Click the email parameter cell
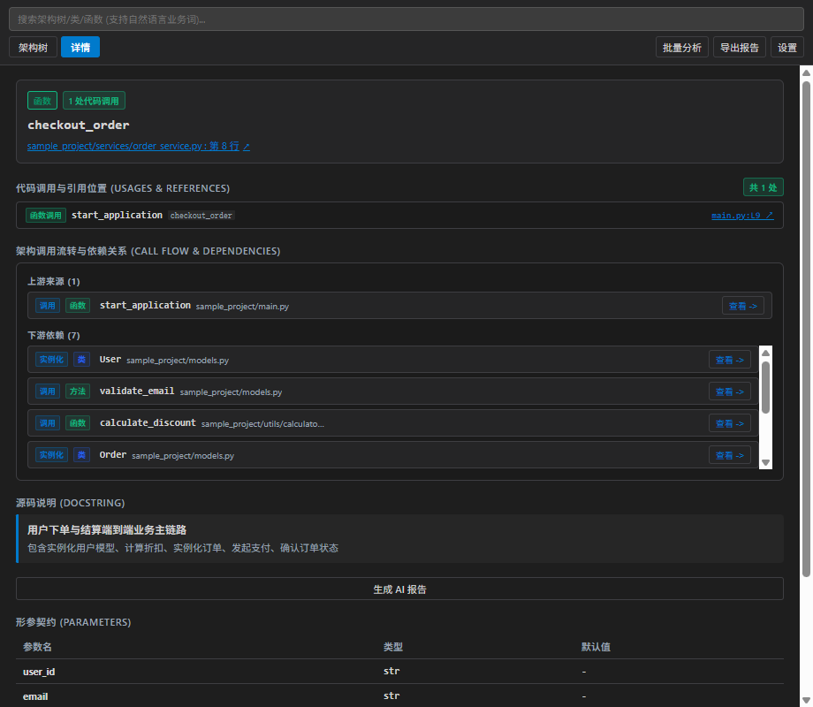This screenshot has height=707, width=813. coord(35,696)
